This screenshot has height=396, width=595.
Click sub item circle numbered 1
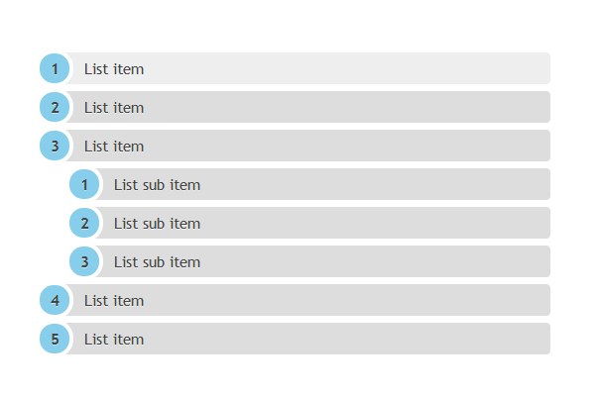click(84, 184)
